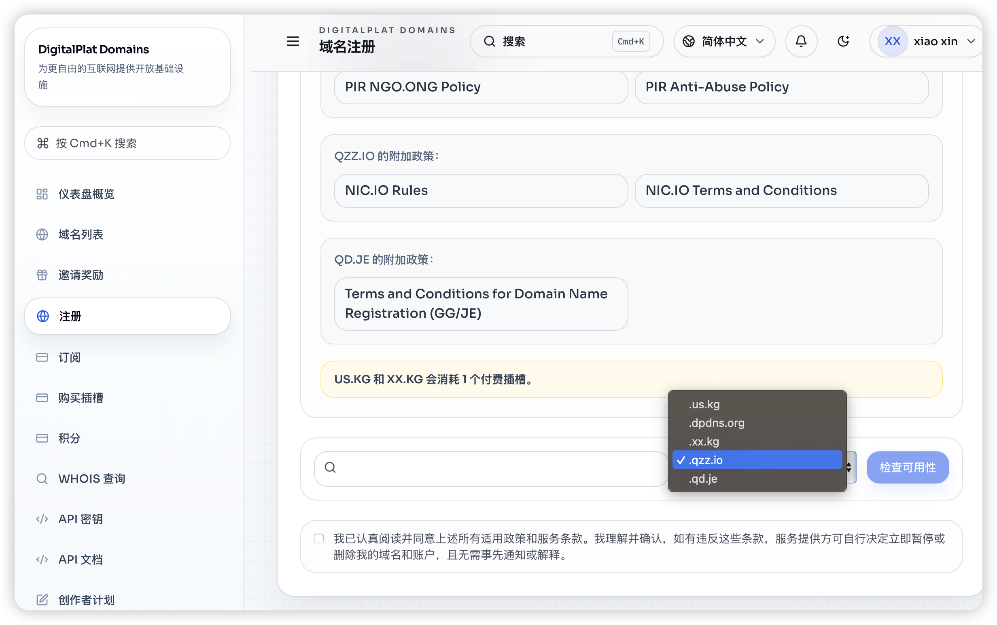The width and height of the screenshot is (997, 625).
Task: Click API keys code icon
Action: point(42,519)
